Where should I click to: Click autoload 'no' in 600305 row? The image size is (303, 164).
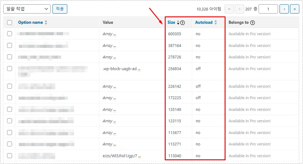click(x=198, y=34)
